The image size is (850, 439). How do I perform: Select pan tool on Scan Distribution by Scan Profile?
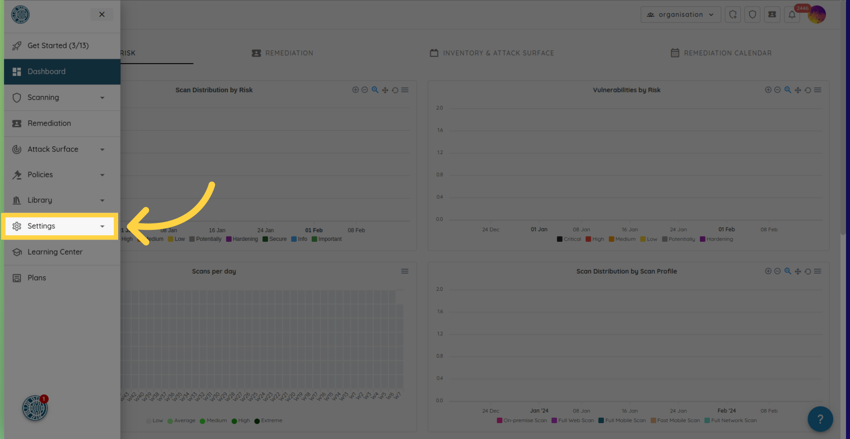[x=798, y=271]
